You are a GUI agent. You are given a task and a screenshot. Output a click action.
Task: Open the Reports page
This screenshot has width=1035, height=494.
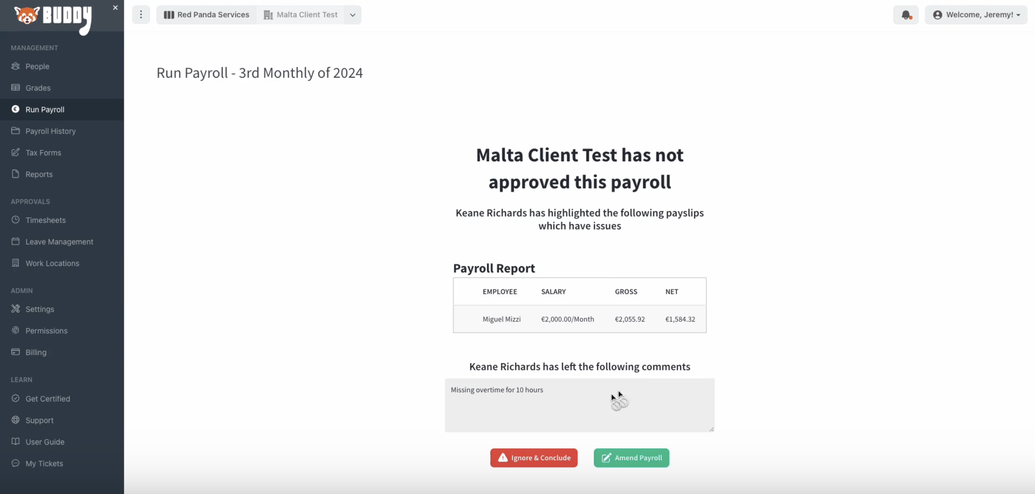pyautogui.click(x=39, y=174)
